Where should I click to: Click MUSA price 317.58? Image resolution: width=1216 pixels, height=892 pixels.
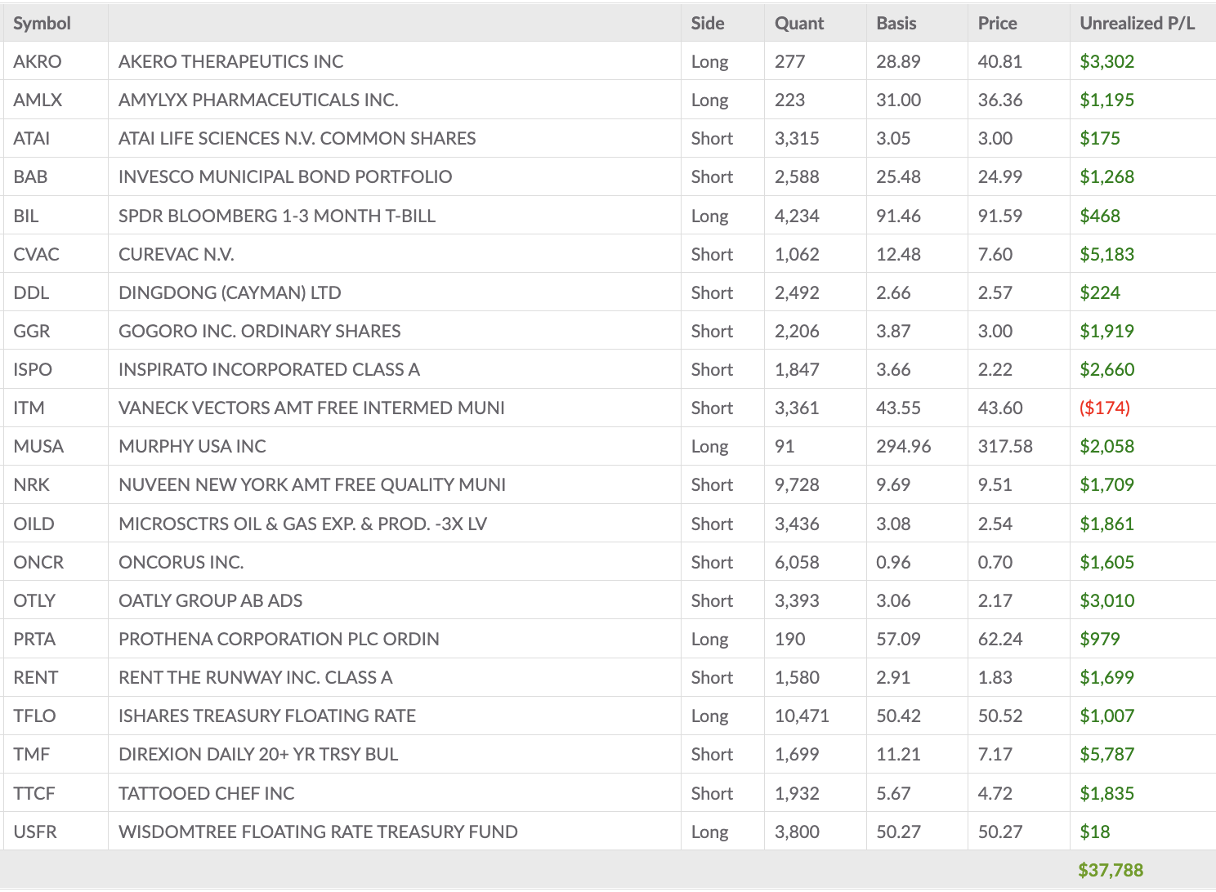[x=1005, y=446]
